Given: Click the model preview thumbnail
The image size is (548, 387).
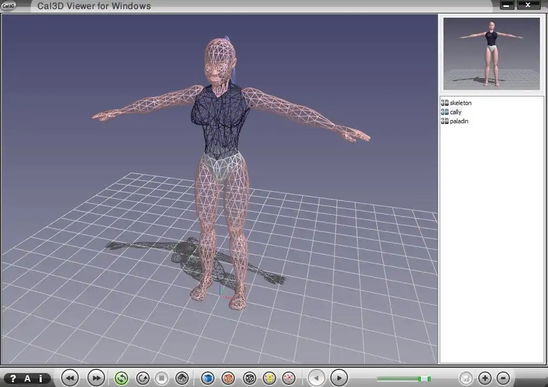Looking at the screenshot, I should point(491,54).
